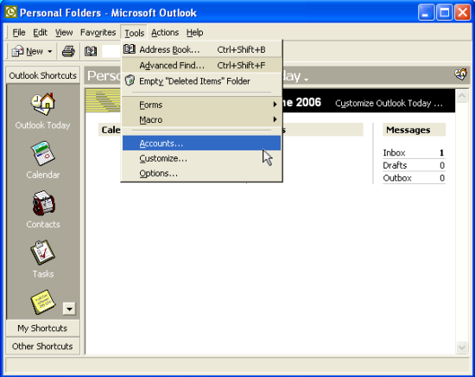Click the Outlook Shortcuts group button
The image size is (475, 377).
pyautogui.click(x=42, y=75)
